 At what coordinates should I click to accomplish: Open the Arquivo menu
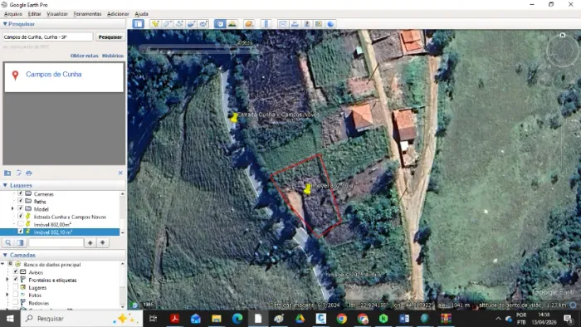click(x=13, y=14)
